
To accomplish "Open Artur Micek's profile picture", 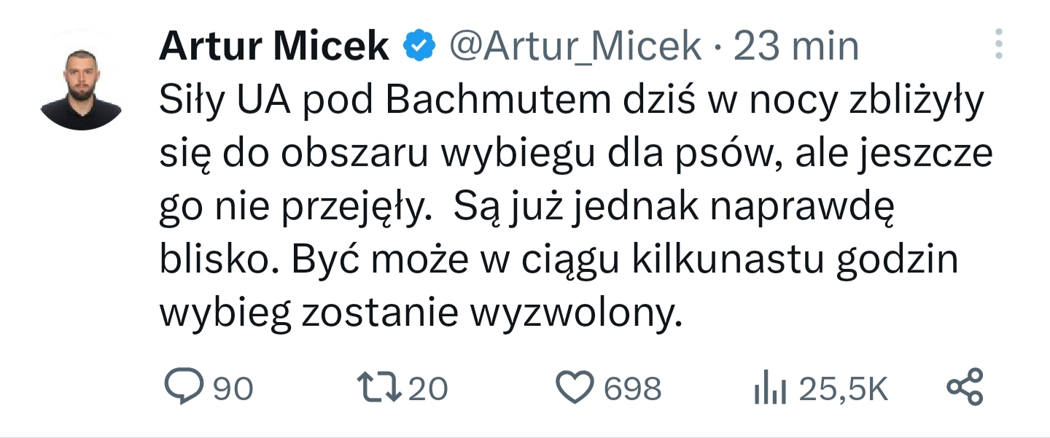I will coord(80,80).
